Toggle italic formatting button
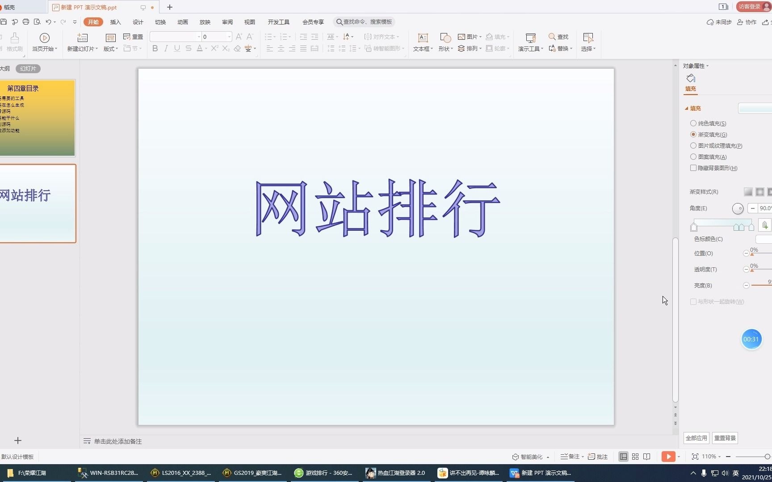Viewport: 772px width, 482px height. (166, 48)
